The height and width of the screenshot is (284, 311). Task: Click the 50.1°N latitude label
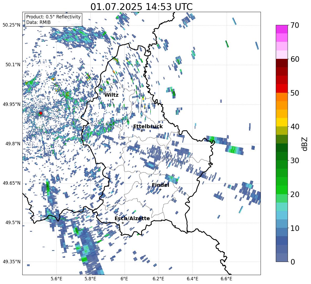click(x=13, y=65)
